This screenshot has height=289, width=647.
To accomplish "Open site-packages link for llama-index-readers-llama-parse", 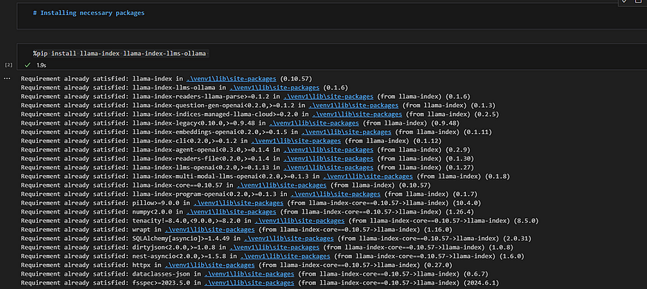I will click(x=328, y=97).
